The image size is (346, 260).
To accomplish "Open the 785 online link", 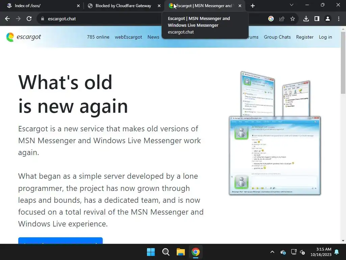I will click(x=98, y=37).
